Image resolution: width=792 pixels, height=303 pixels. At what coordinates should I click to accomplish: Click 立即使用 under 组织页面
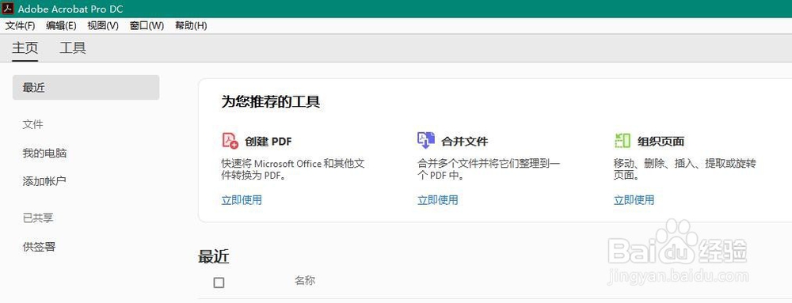tap(634, 199)
